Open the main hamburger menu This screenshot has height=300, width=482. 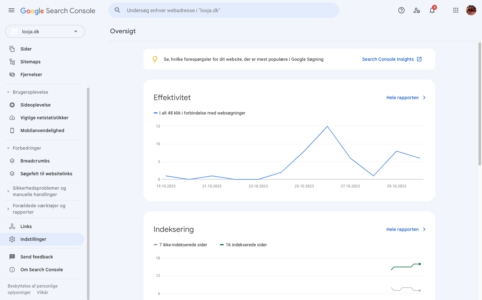pos(12,10)
